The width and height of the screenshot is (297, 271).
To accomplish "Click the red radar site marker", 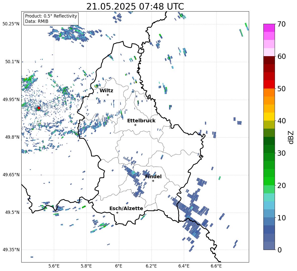I will (x=39, y=108).
